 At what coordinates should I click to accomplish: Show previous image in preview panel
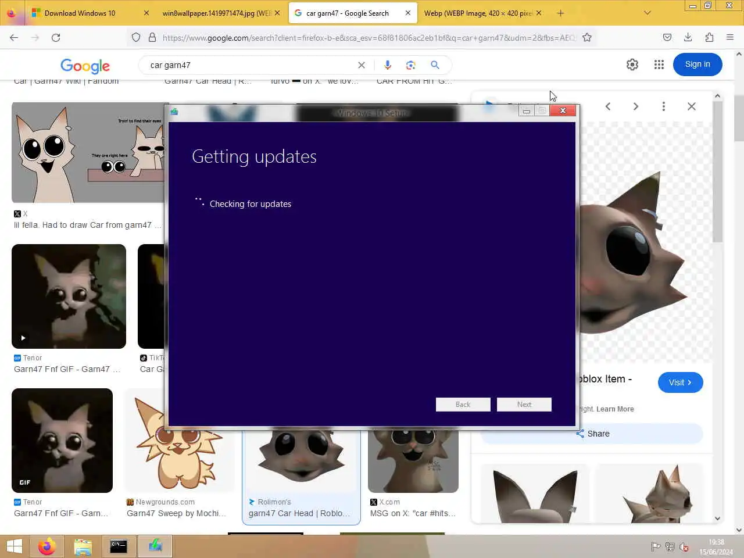(x=608, y=106)
